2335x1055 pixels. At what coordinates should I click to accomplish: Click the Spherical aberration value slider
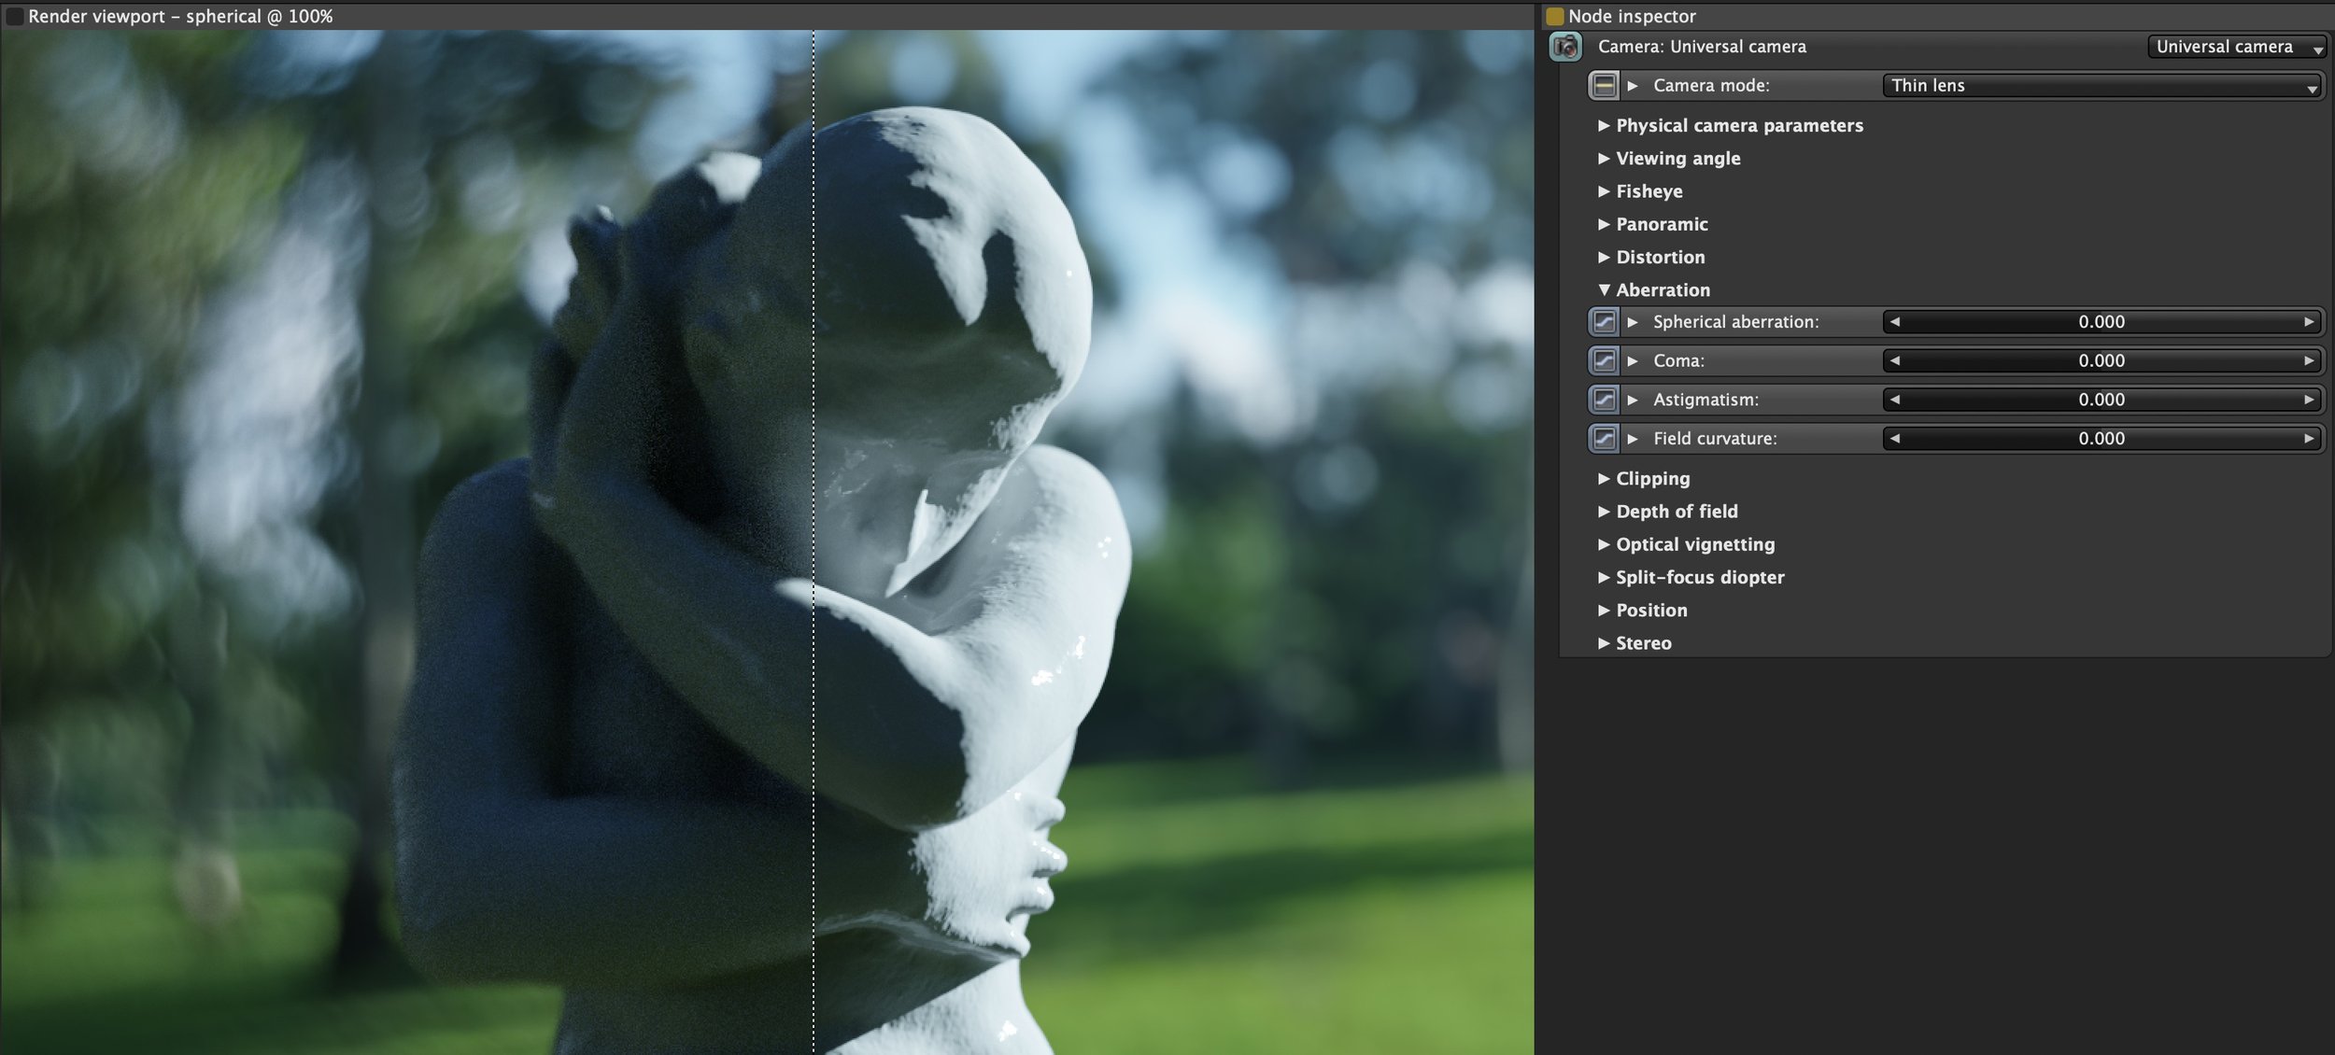coord(2101,322)
